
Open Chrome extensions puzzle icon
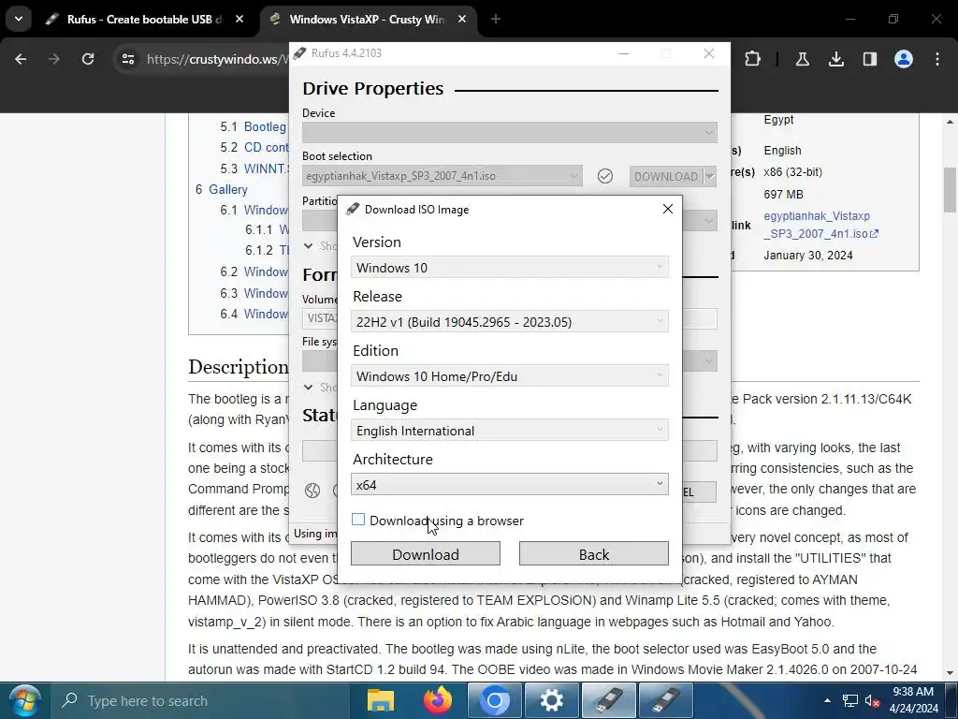[x=753, y=59]
